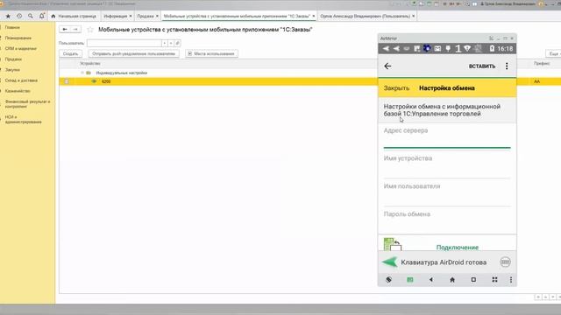The width and height of the screenshot is (561, 315).
Task: Click the Имя пользователя input field
Action: coord(447,198)
